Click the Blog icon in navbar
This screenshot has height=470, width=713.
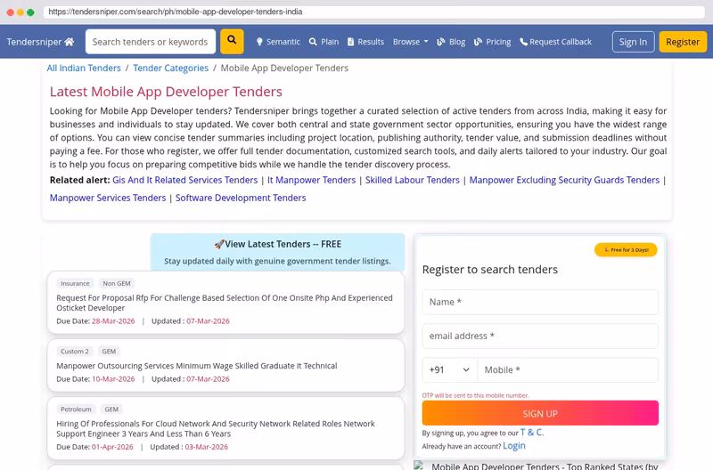point(440,42)
